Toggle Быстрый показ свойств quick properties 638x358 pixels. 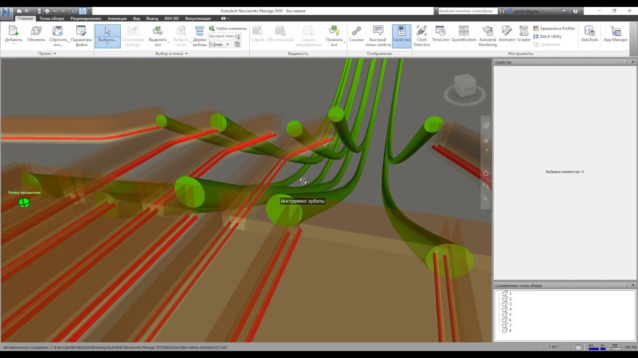pyautogui.click(x=378, y=36)
